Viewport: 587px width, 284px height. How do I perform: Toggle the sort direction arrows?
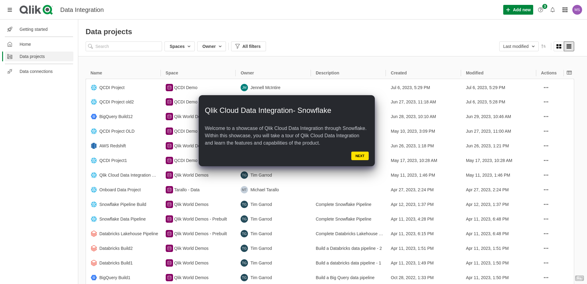(x=544, y=46)
